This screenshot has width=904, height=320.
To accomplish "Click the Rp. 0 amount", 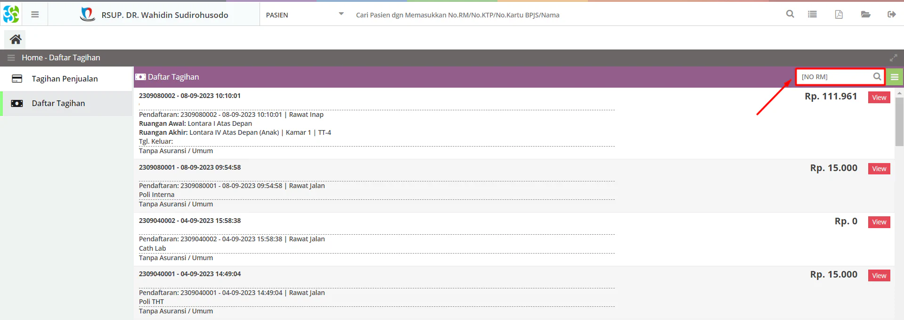I will click(x=846, y=221).
